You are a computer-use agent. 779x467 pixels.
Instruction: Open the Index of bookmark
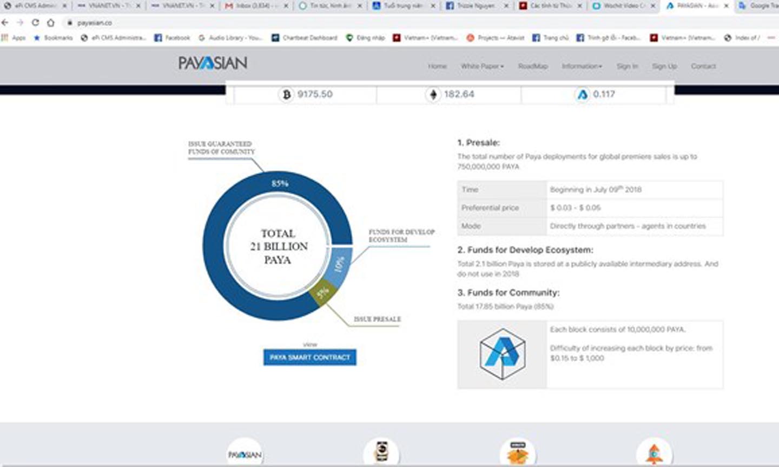tap(742, 38)
